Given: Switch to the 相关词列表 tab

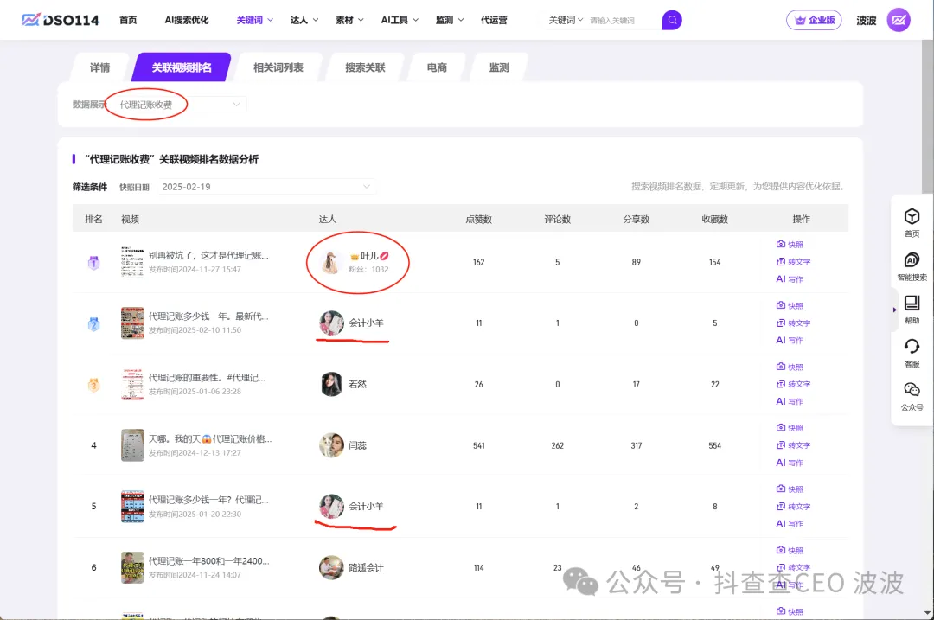Looking at the screenshot, I should coord(278,67).
